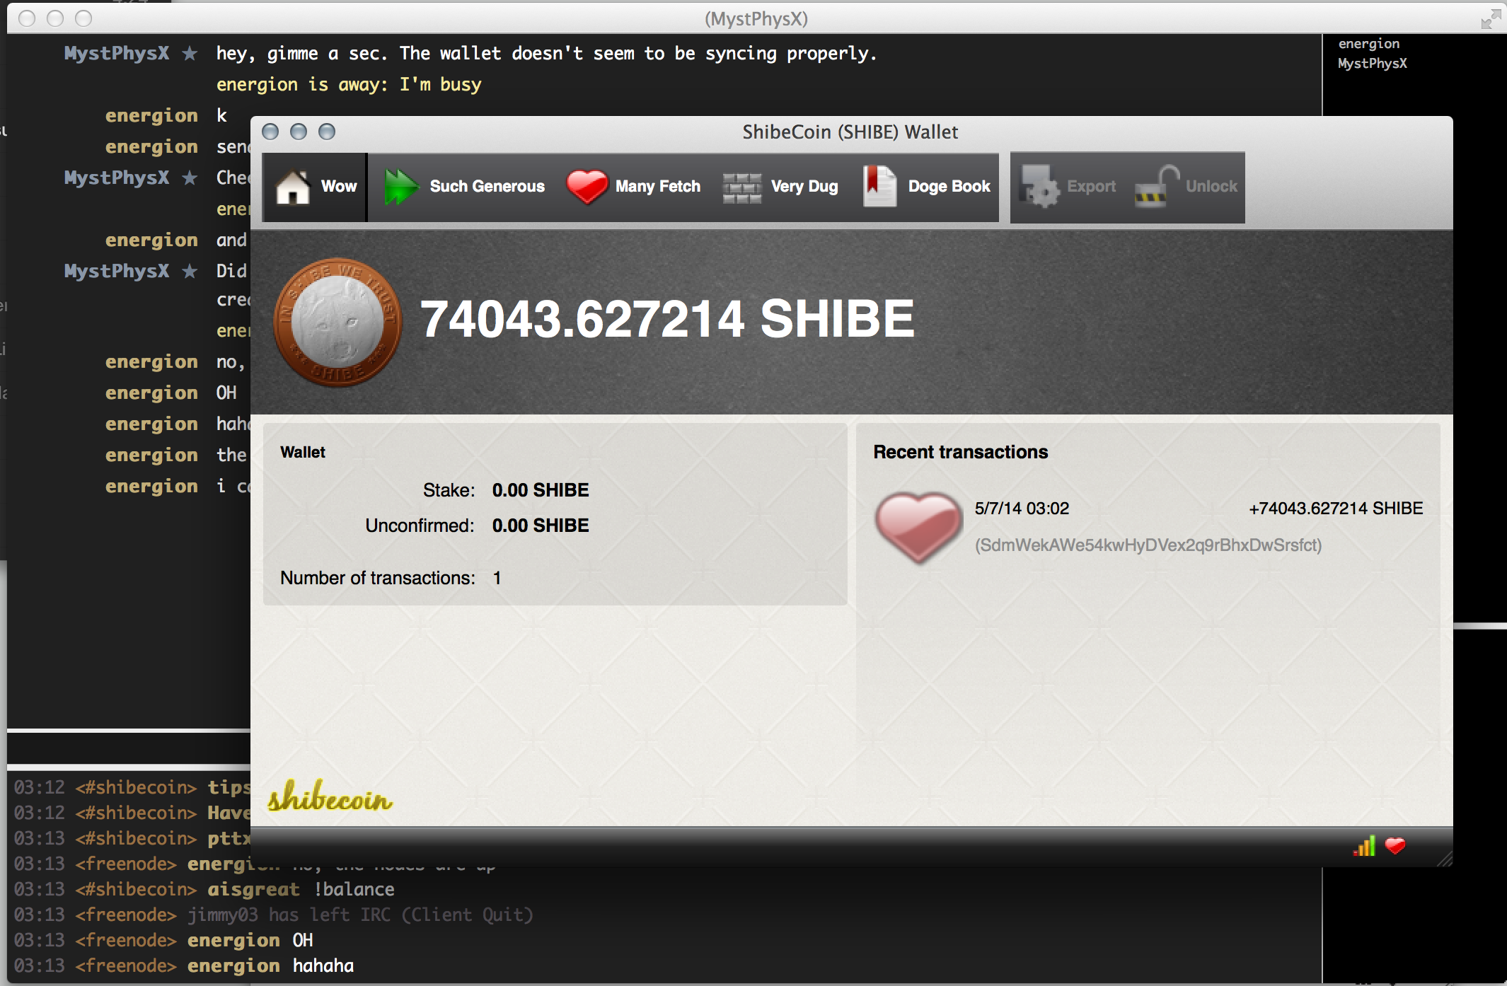Click the Export toolbar button
Image resolution: width=1507 pixels, height=986 pixels.
(x=1068, y=187)
